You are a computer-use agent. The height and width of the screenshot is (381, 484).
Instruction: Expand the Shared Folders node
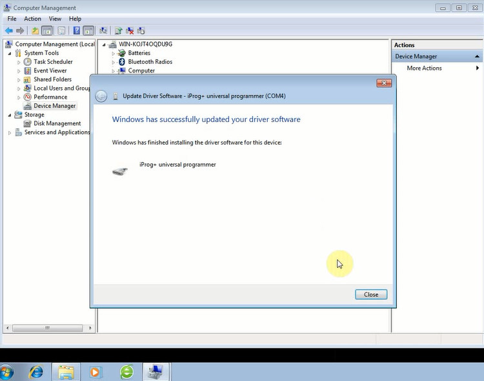[19, 79]
